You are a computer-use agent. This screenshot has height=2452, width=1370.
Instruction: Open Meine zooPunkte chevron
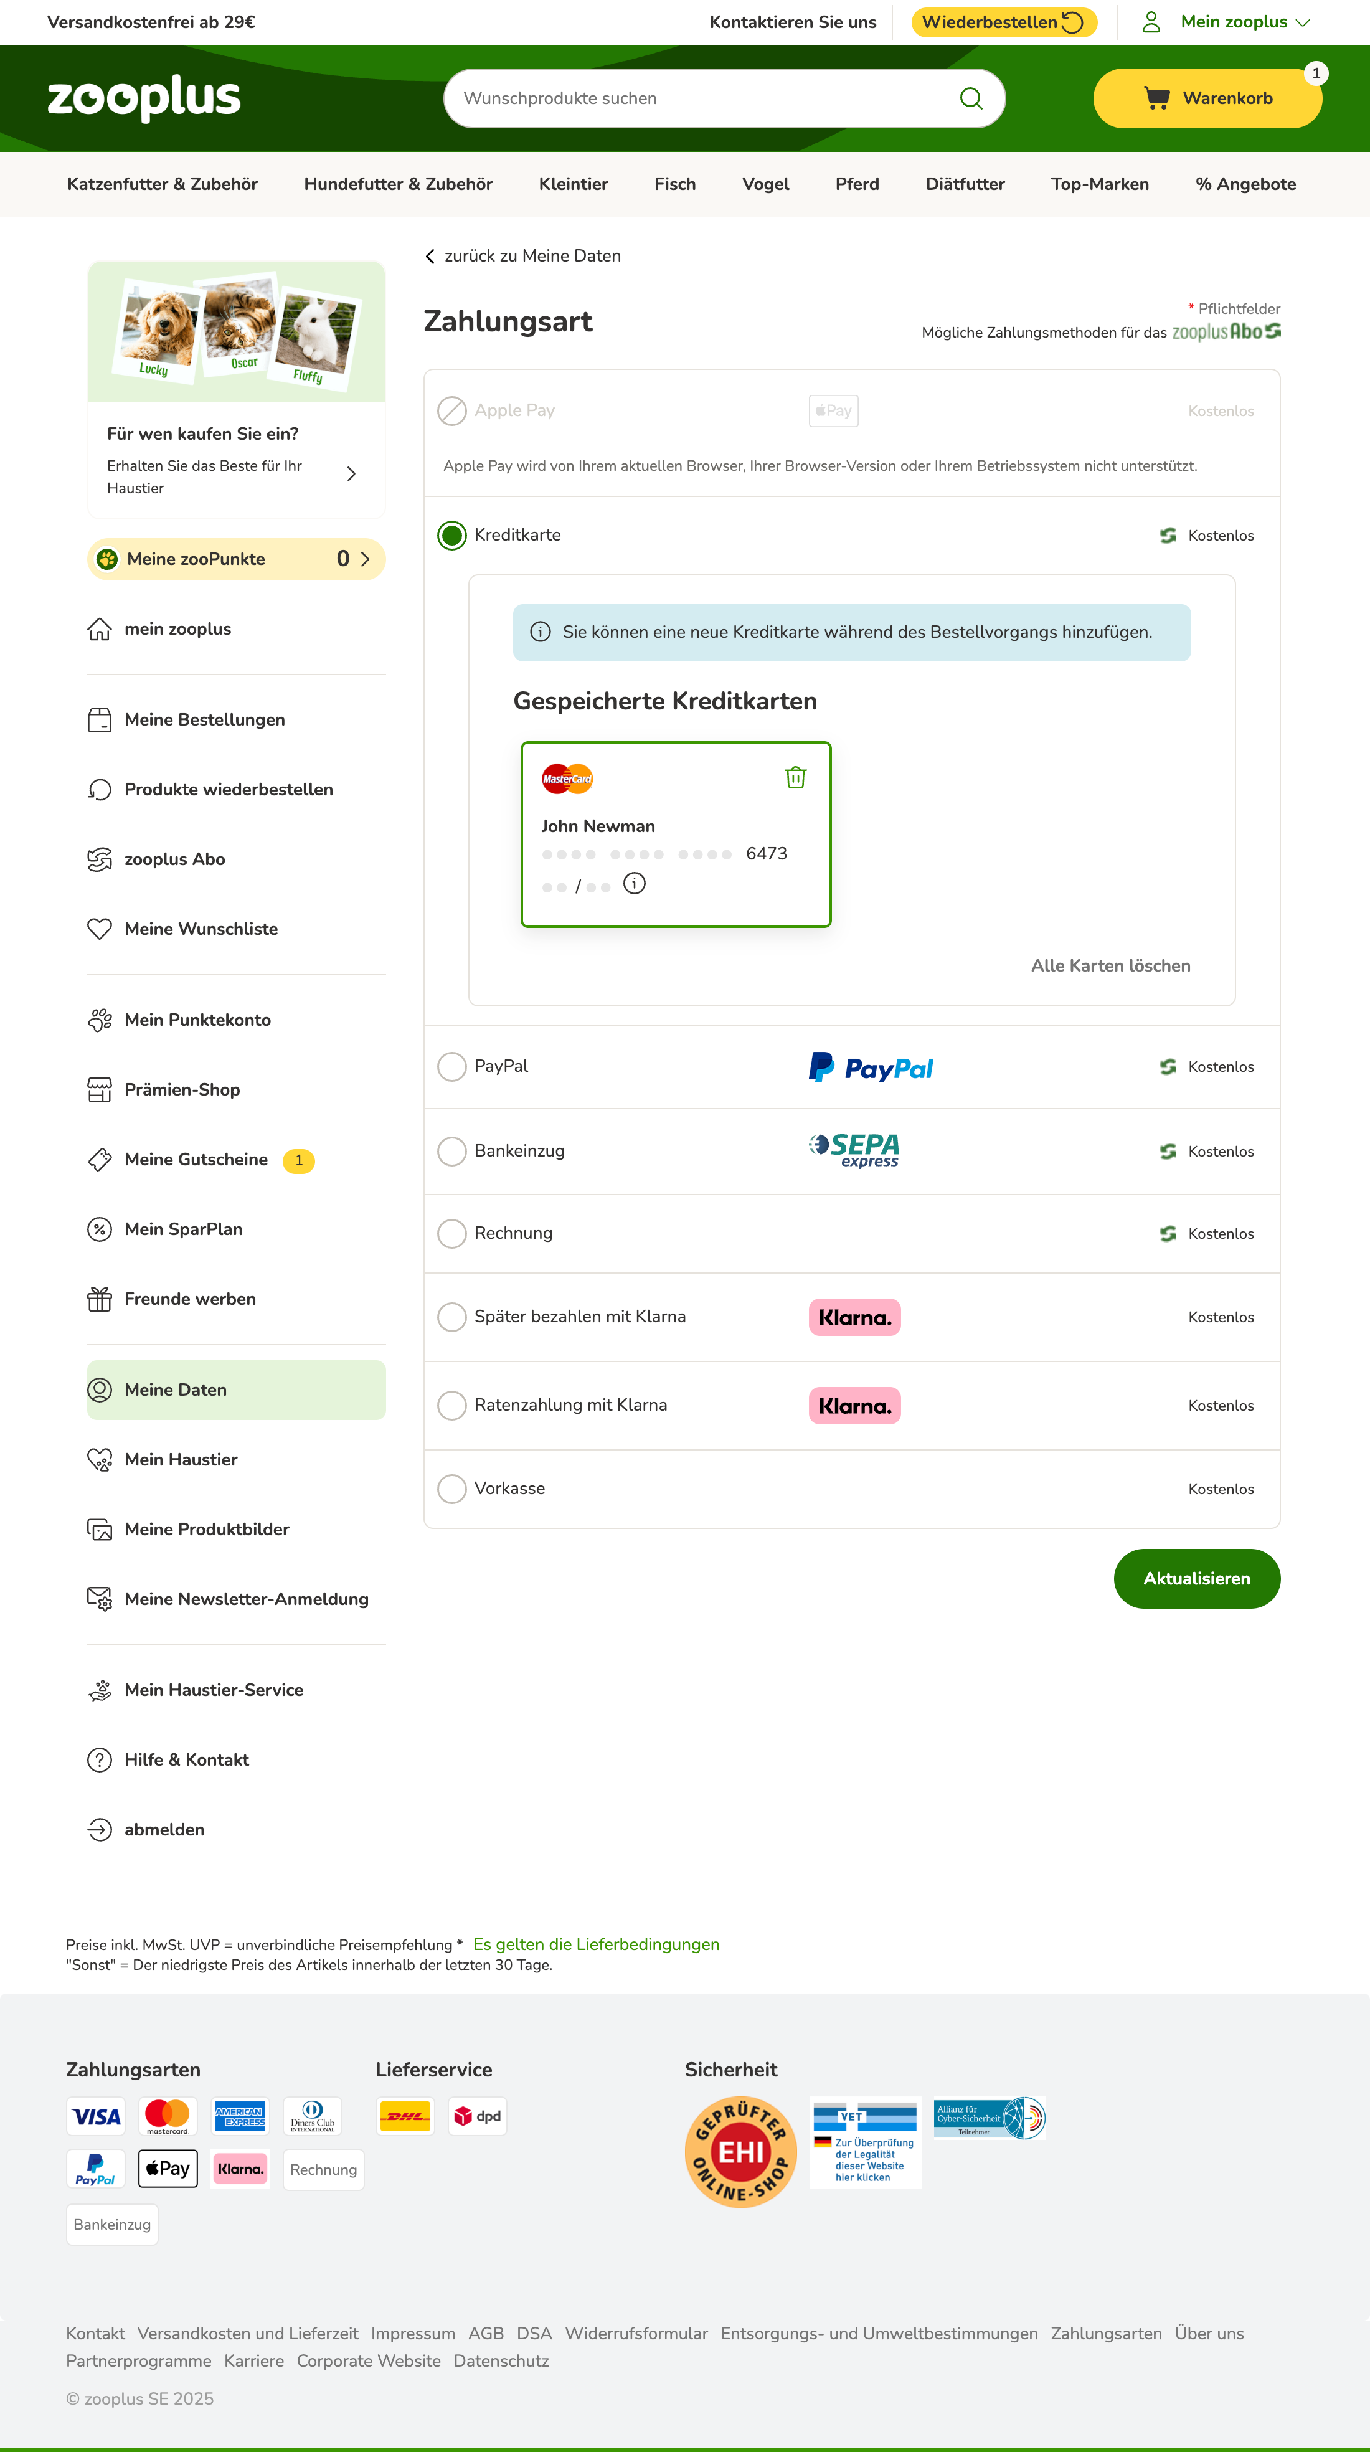pyautogui.click(x=366, y=559)
